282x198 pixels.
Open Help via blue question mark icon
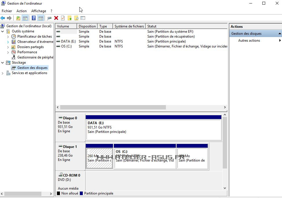tap(34, 18)
